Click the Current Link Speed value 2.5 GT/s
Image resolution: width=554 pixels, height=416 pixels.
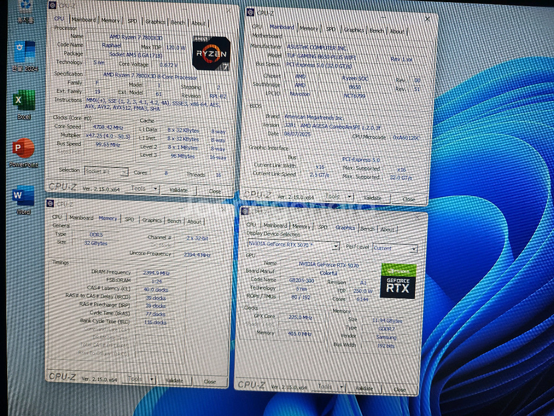pyautogui.click(x=320, y=175)
